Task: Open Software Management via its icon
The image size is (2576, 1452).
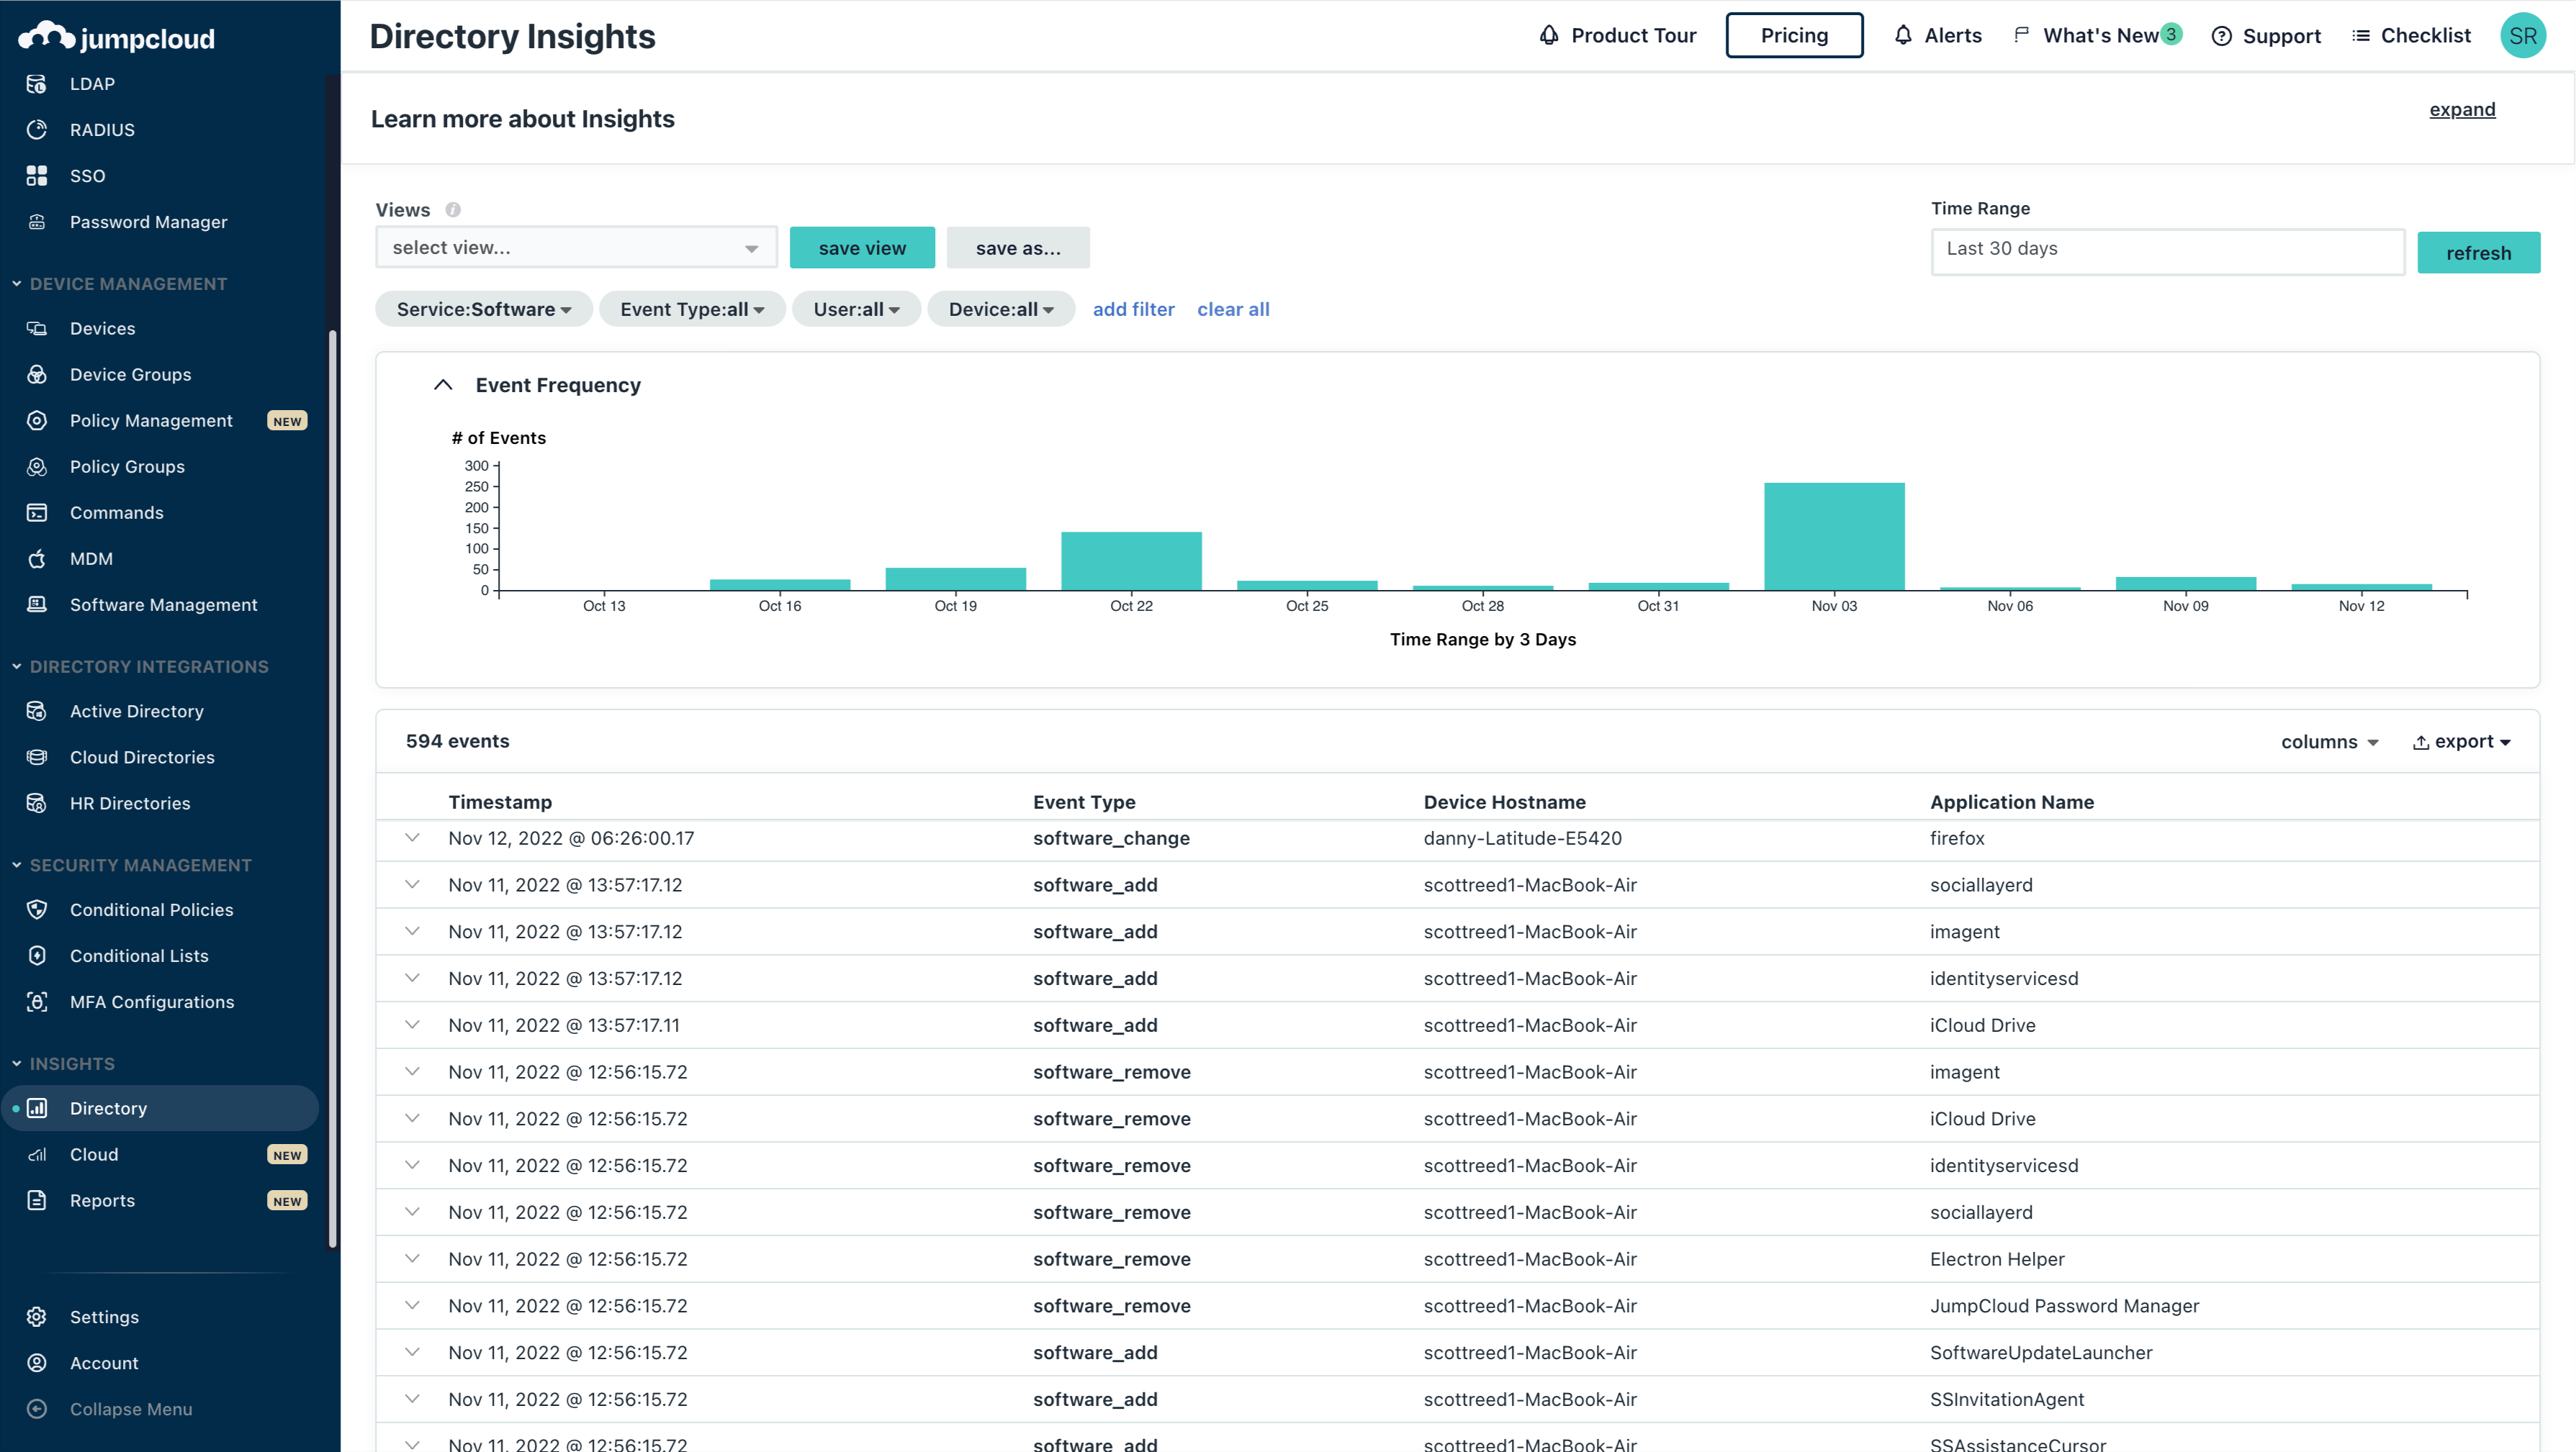Action: 37,604
